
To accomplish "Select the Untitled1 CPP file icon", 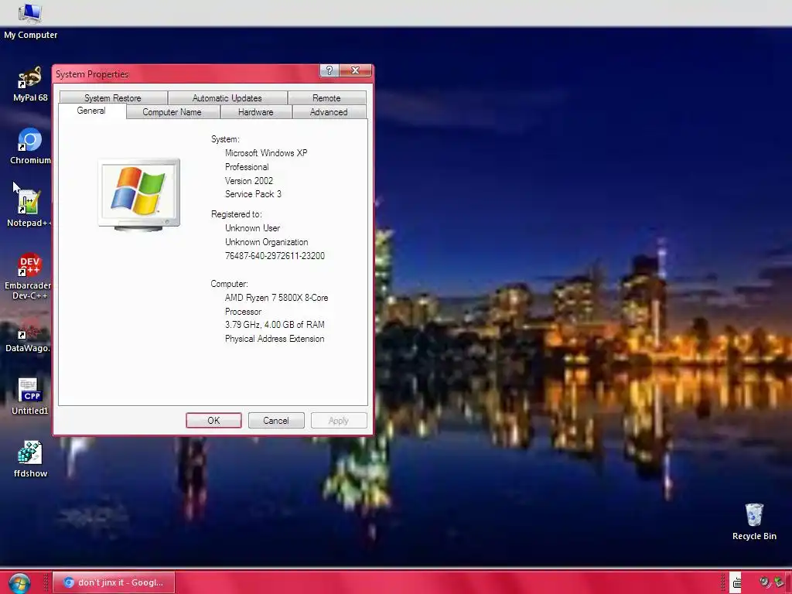I will point(29,397).
